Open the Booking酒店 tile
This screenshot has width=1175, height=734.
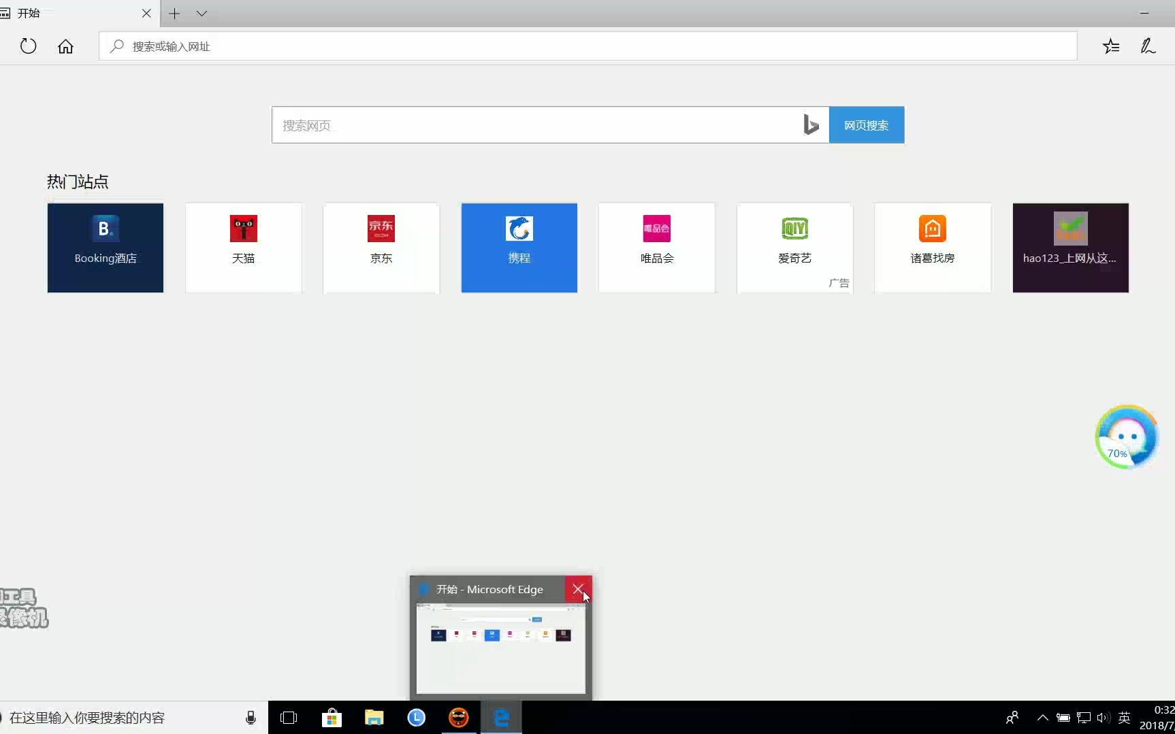tap(106, 248)
